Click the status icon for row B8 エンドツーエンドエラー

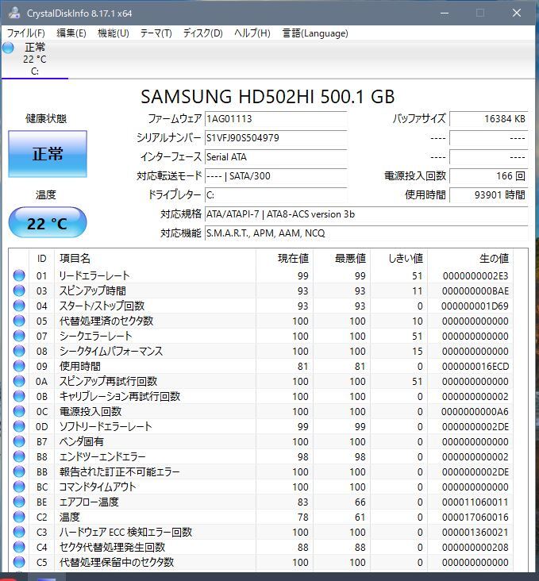tap(19, 456)
